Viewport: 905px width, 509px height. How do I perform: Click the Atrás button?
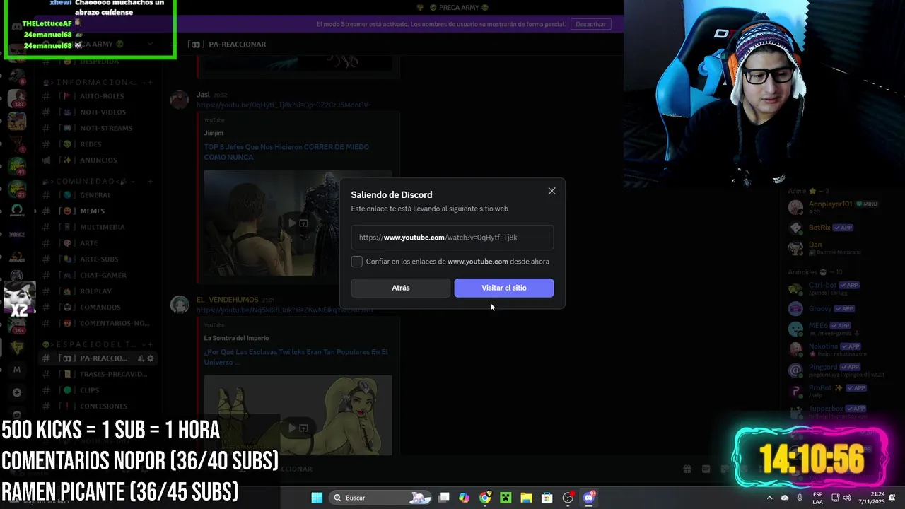coord(400,288)
